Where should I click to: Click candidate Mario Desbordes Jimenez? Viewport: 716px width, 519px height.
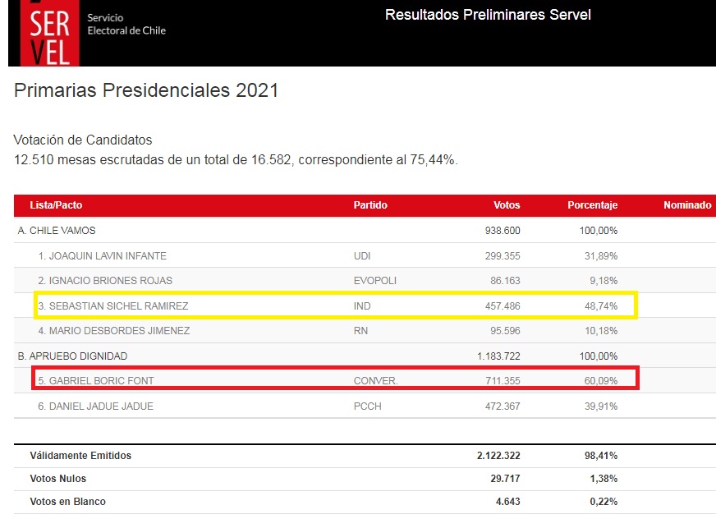[113, 331]
